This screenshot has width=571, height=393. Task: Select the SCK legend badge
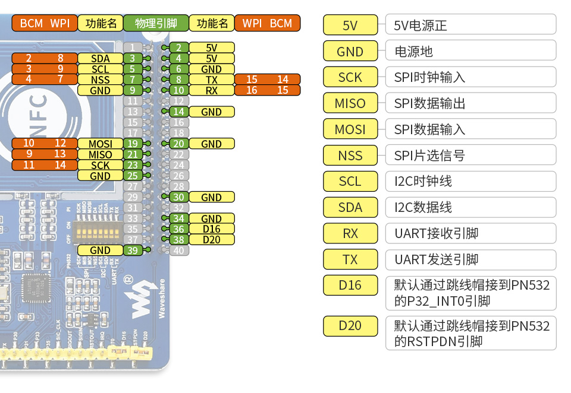(350, 77)
